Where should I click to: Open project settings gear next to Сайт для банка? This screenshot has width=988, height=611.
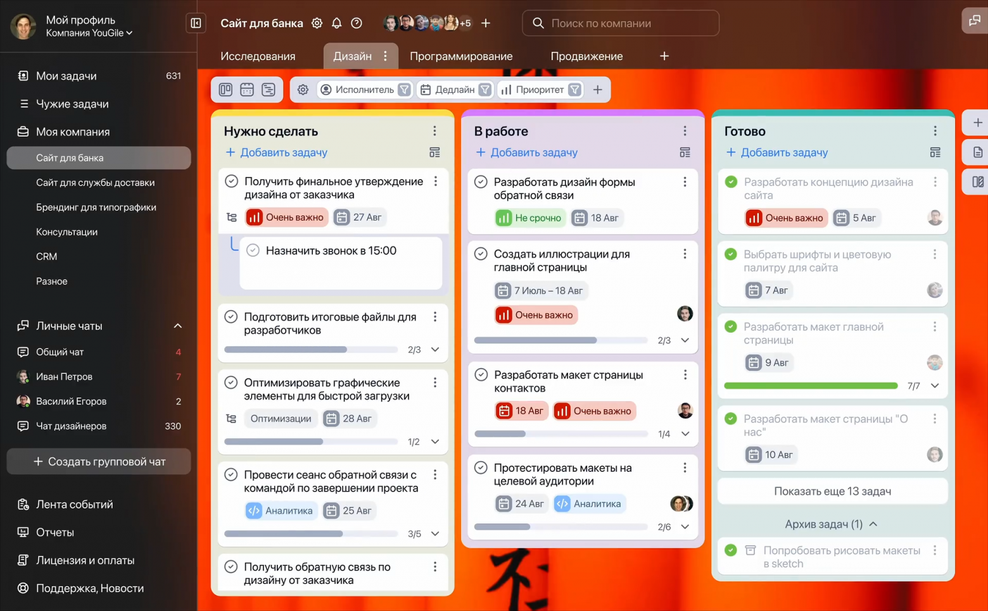click(317, 23)
